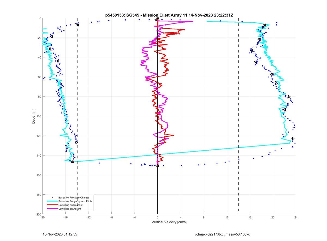Image resolution: width=327 pixels, height=241 pixels.
Task: Click the depth-axis tick label "40"
Action: [x=39, y=57]
